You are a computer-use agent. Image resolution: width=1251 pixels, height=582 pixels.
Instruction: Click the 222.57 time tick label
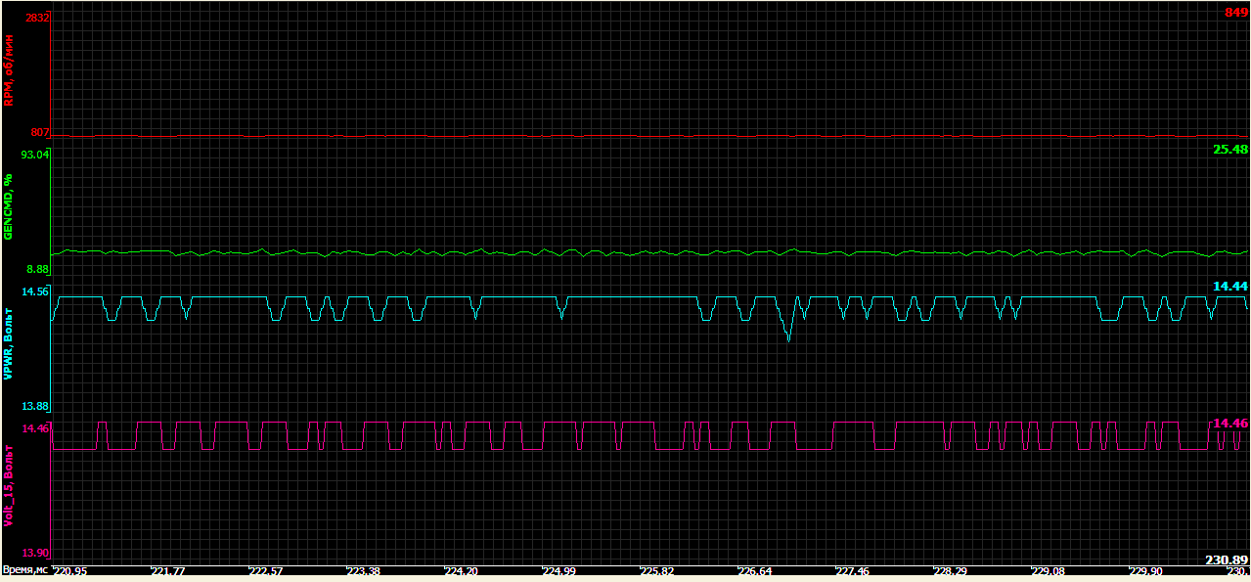point(266,571)
